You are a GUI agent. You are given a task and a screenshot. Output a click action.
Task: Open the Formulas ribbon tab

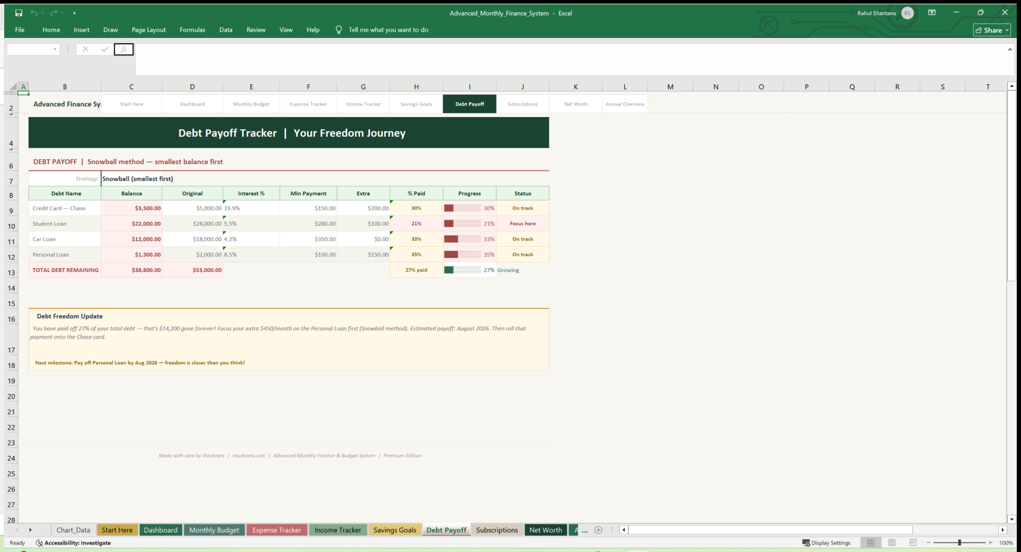[192, 30]
